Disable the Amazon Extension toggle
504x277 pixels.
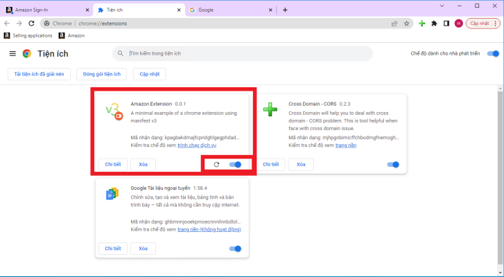235,165
